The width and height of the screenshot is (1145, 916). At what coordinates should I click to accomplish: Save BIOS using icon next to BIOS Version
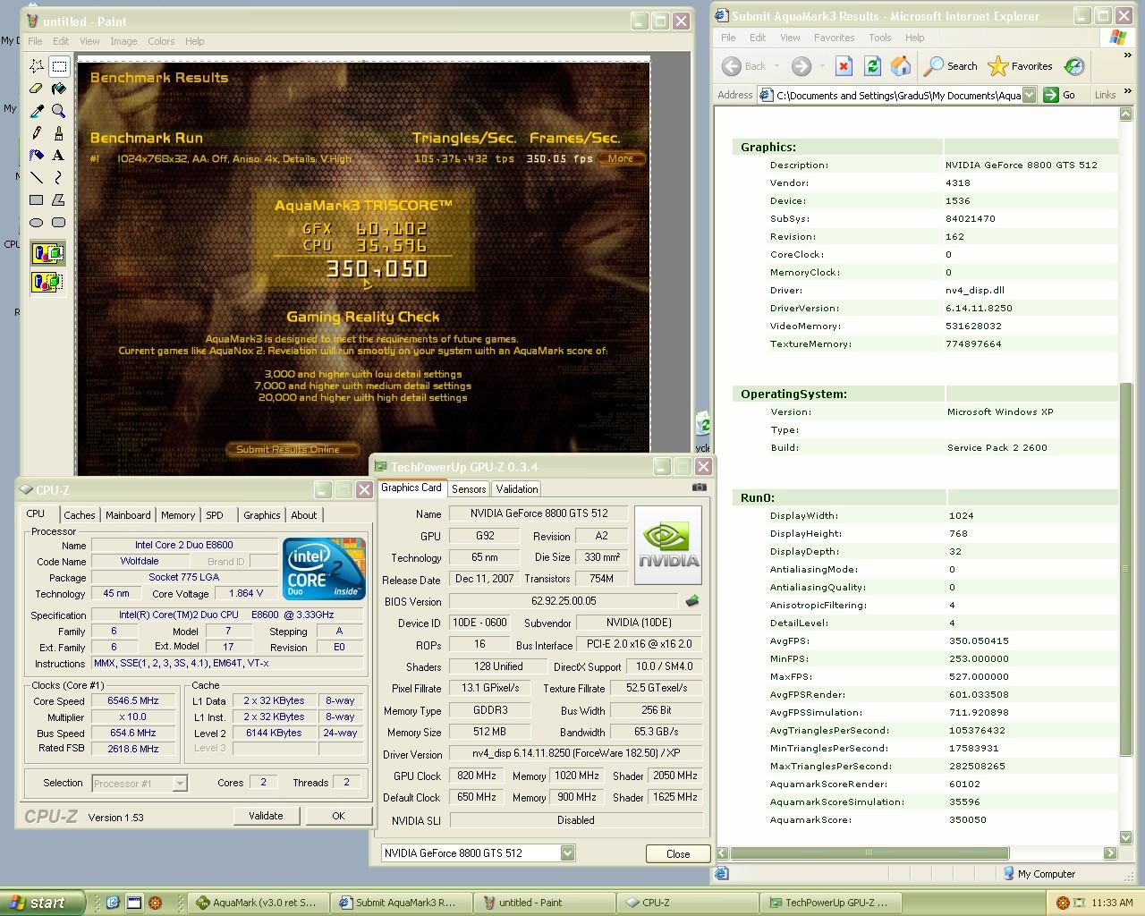click(691, 601)
